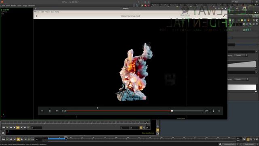Click the volume speaker icon in video player
Image resolution: width=259 pixels, height=146 pixels.
(x=219, y=111)
